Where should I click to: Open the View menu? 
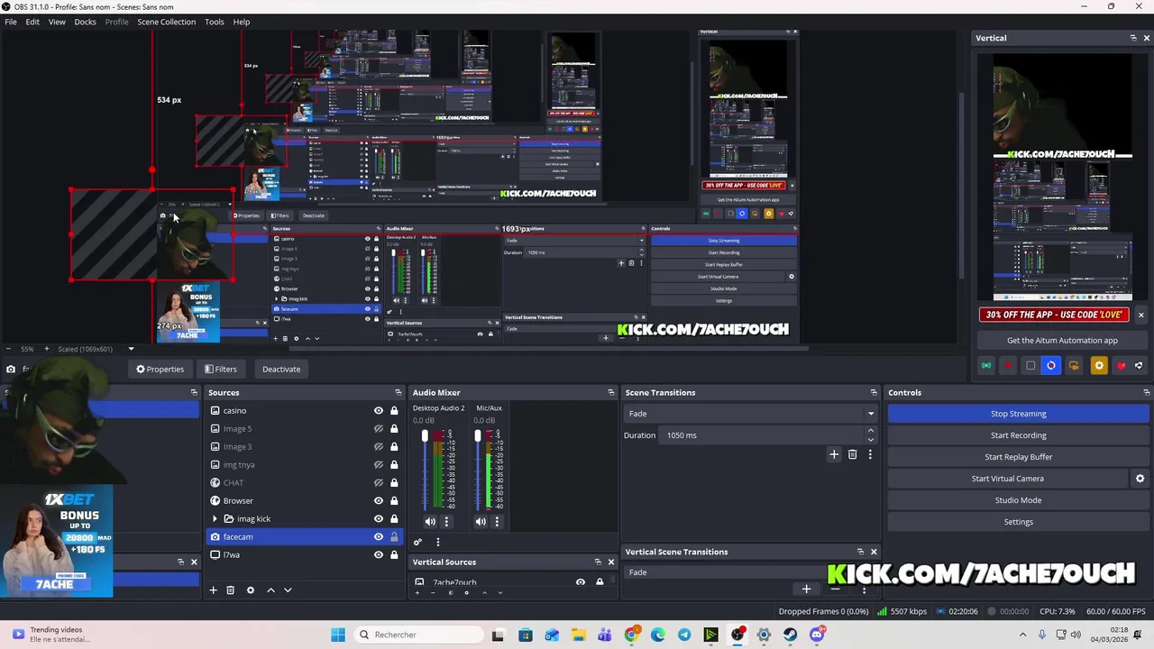(57, 22)
